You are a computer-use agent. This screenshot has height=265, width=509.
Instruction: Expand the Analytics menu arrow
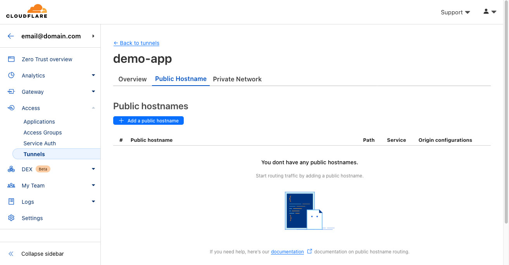tap(93, 76)
